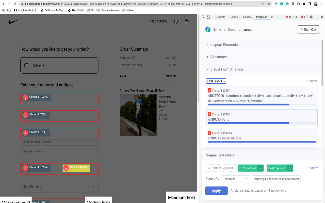
Task: Open the more options three-dot menu in DevTools
Action: [316, 17]
